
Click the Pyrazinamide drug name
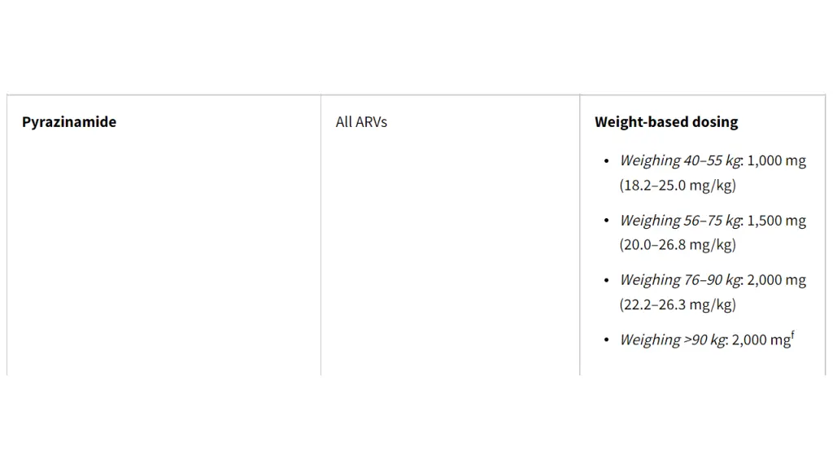[x=69, y=122]
